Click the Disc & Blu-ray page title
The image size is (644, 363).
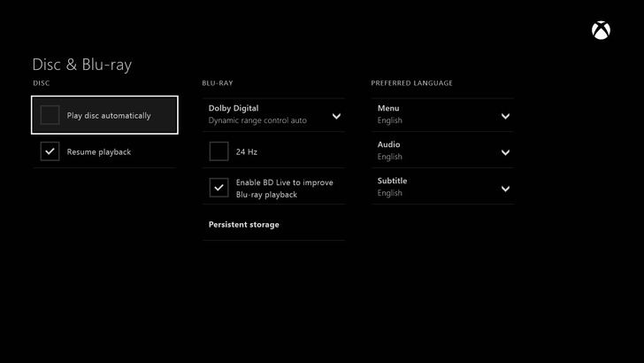[x=81, y=65]
